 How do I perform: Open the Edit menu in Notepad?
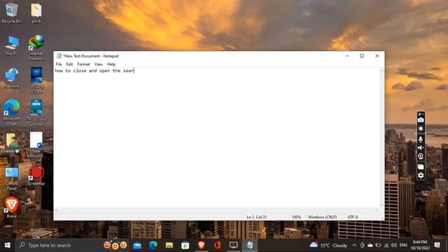69,64
